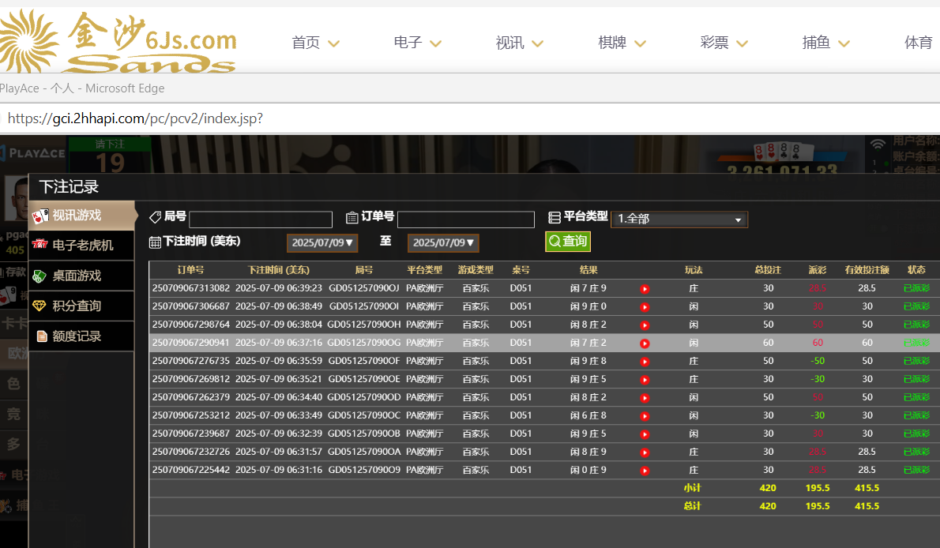Expand the 彩票 navigation menu
This screenshot has width=940, height=548.
tap(724, 43)
